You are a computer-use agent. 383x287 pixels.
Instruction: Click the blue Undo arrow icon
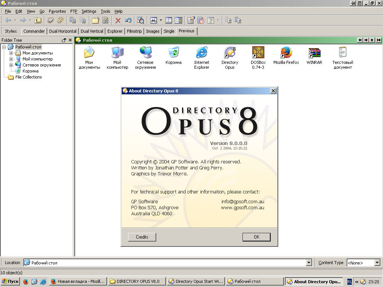(128, 20)
